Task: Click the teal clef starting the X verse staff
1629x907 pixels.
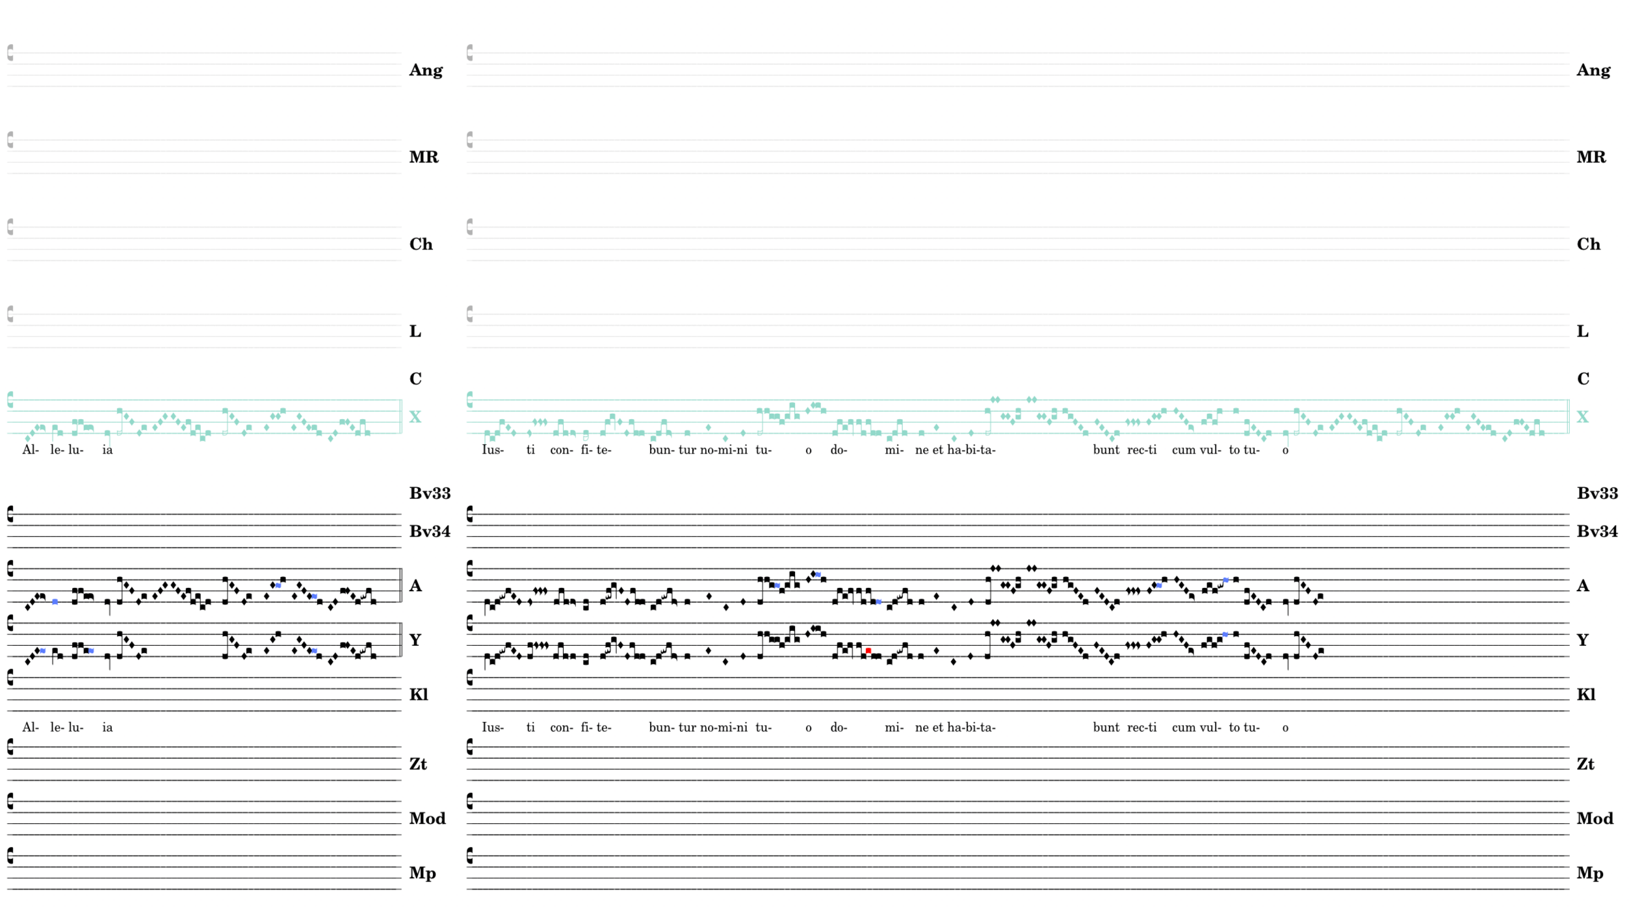Action: [x=469, y=400]
